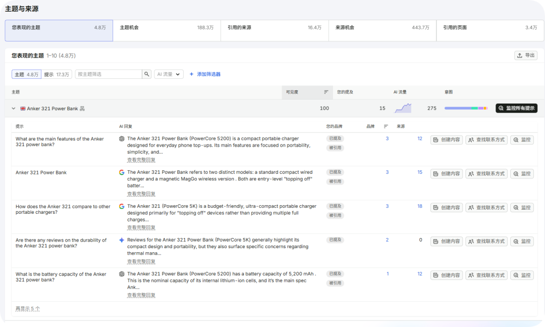Click 添加筛选器 add filter link
This screenshot has height=327, width=545.
point(205,74)
